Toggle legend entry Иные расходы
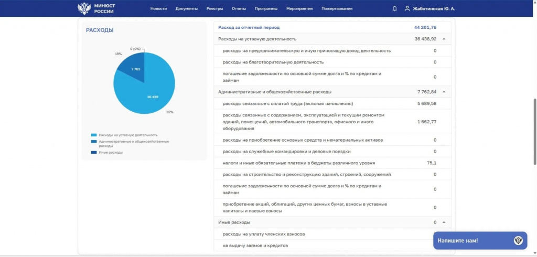Image resolution: width=537 pixels, height=257 pixels. (x=107, y=153)
